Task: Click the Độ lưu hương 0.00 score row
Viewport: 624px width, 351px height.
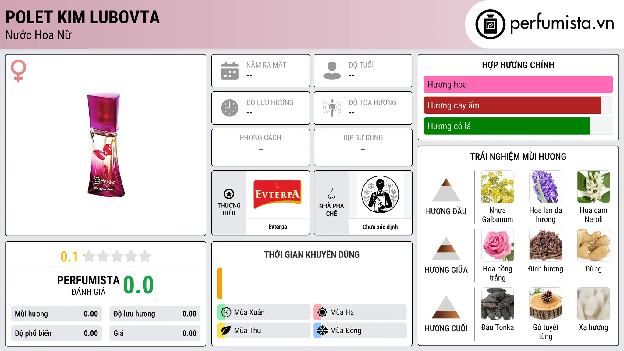Action: click(x=155, y=314)
